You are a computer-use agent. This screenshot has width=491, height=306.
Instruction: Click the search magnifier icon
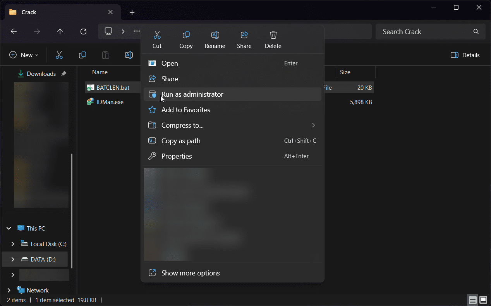pos(476,32)
